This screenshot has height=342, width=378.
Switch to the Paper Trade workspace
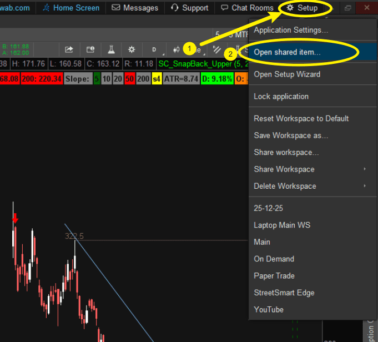(x=274, y=276)
